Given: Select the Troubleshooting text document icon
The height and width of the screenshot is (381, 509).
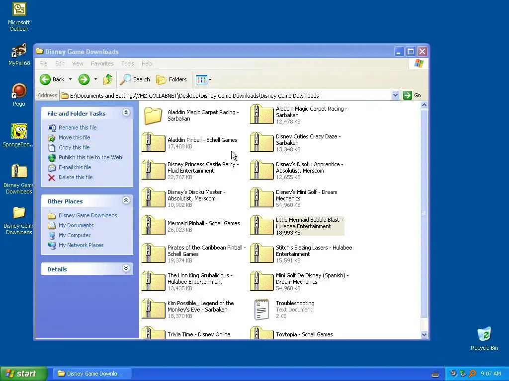Looking at the screenshot, I should [261, 310].
